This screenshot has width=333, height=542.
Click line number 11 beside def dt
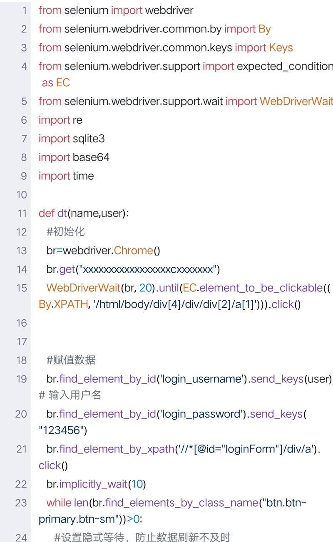22,213
